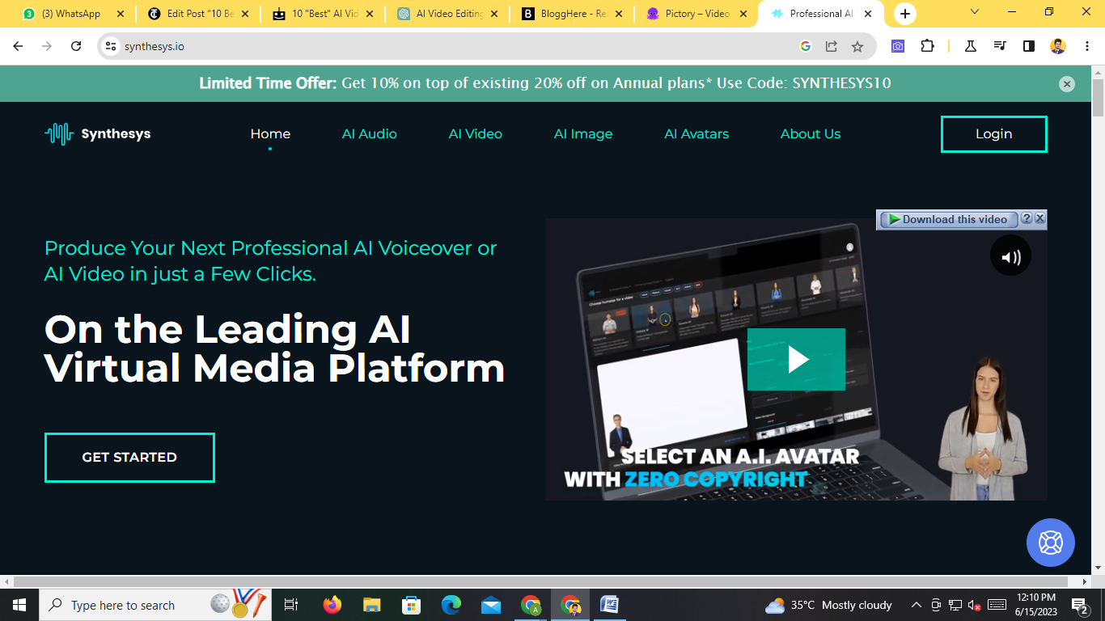Screen dimensions: 1105x621
Task: Open the Chrome three-dot menu
Action: (1086, 46)
